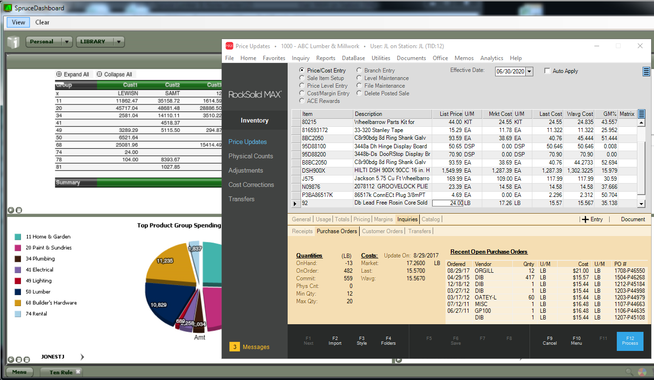654x380 pixels.
Task: Click the 20 Paint & Sundries legend swatch
Action: point(18,247)
